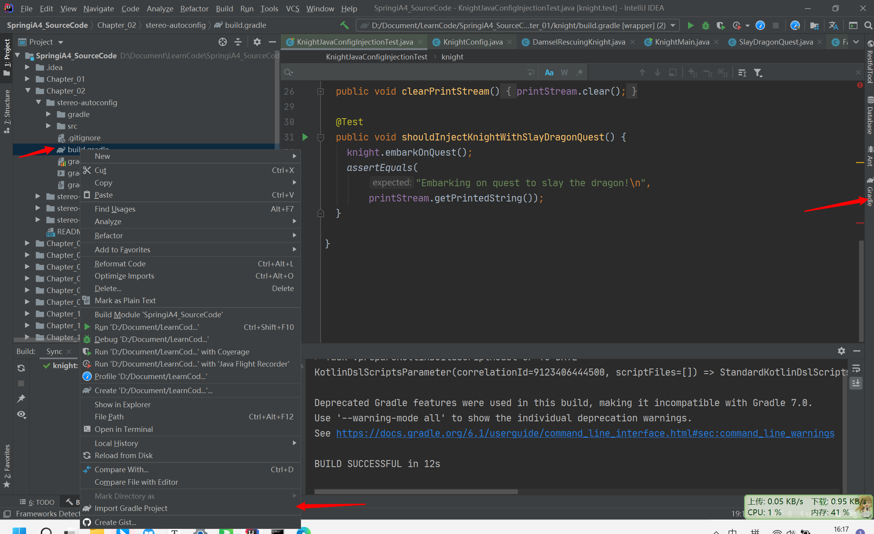The height and width of the screenshot is (534, 874).
Task: Start Debug with the bug icon
Action: tap(706, 25)
